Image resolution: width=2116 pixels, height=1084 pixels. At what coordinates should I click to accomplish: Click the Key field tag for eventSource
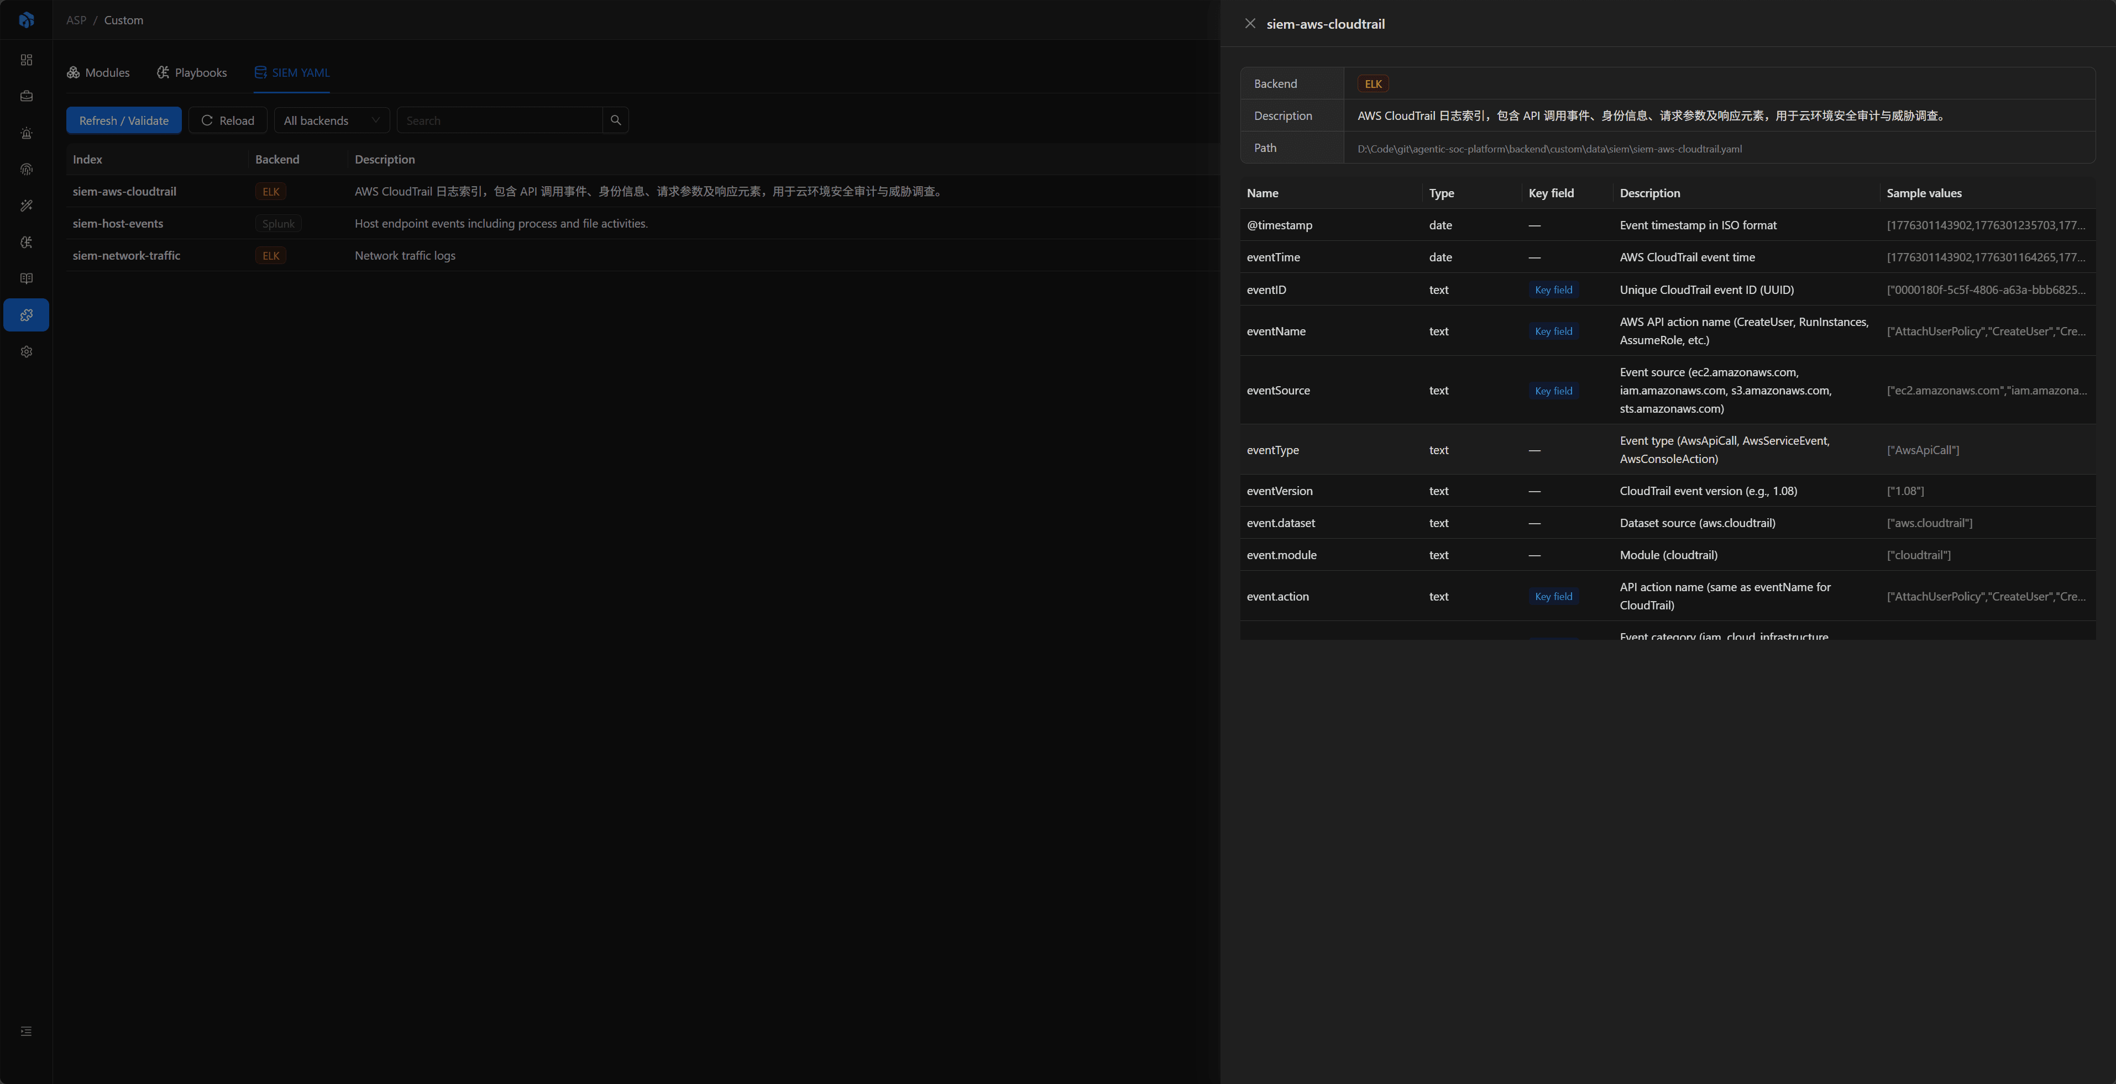1553,391
